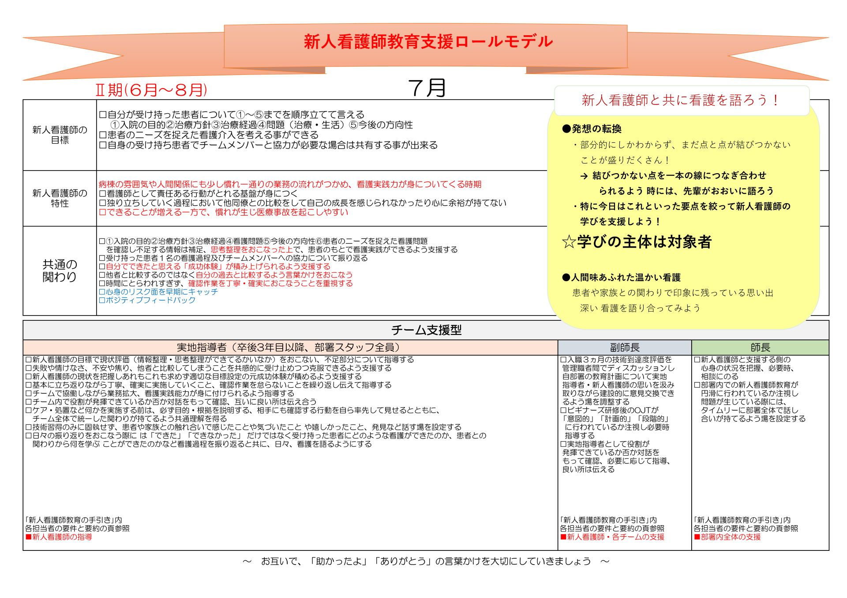Click the line ケア・処置など何かを実施する前は
This screenshot has height=598, width=847.
(x=232, y=410)
